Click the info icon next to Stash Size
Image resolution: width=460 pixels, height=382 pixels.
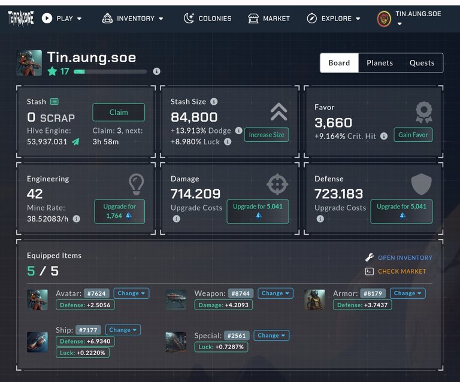214,101
